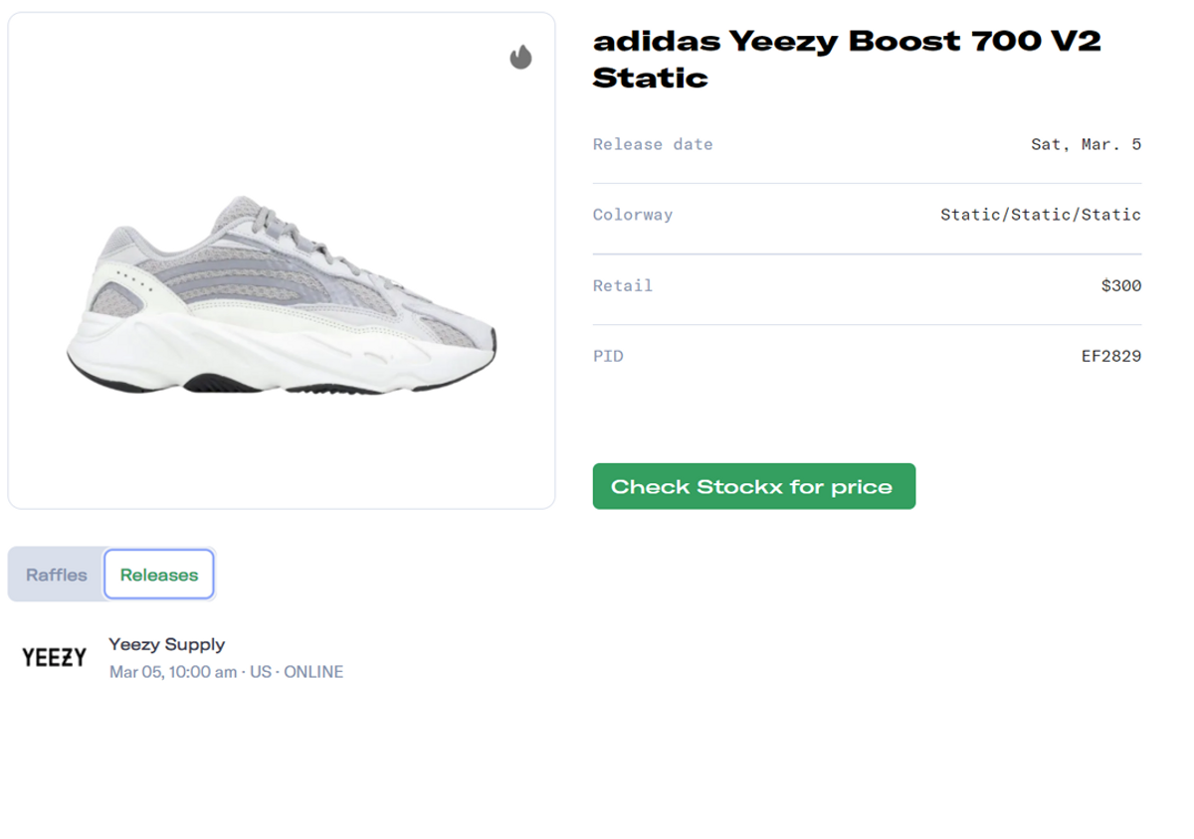Click the adidas Yeezy Boost 700 V2 Static title
This screenshot has height=839, width=1194.
[847, 60]
